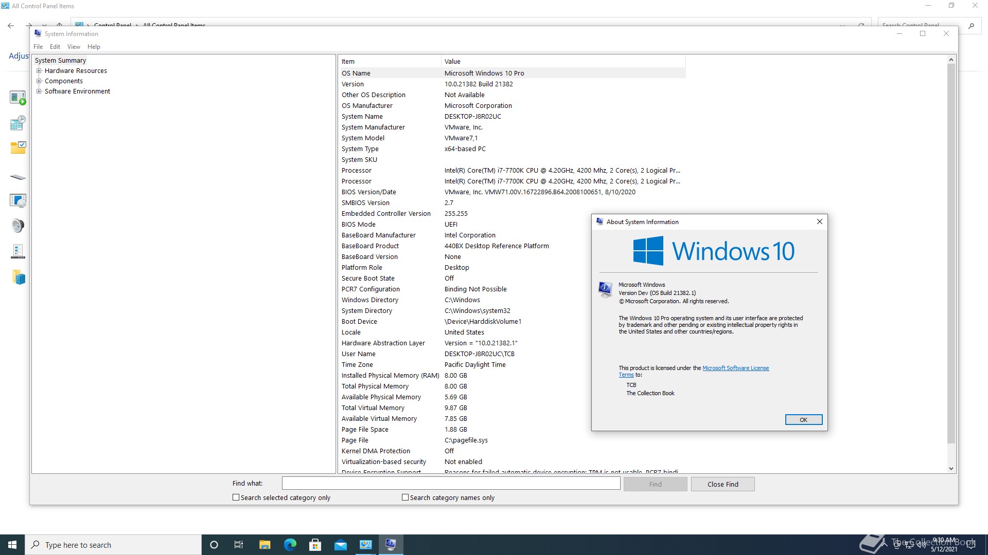Expand the Software Environment tree node
The image size is (988, 555).
[x=39, y=91]
